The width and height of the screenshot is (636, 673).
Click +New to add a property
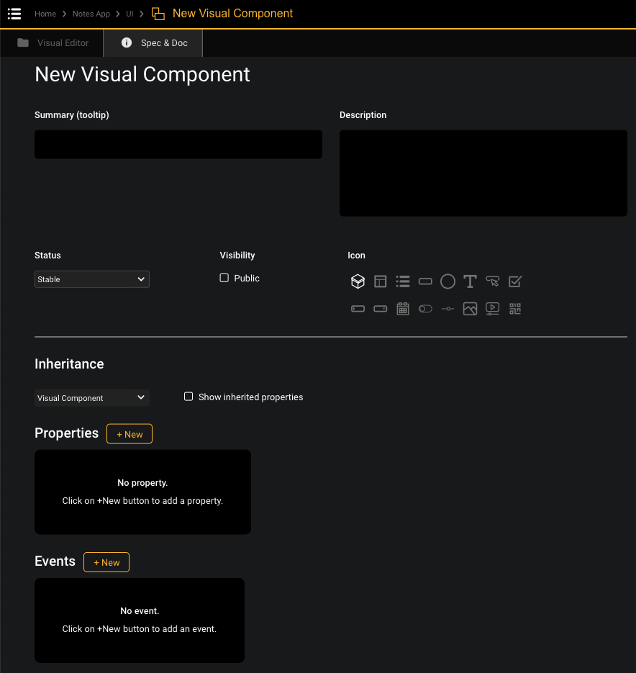129,434
